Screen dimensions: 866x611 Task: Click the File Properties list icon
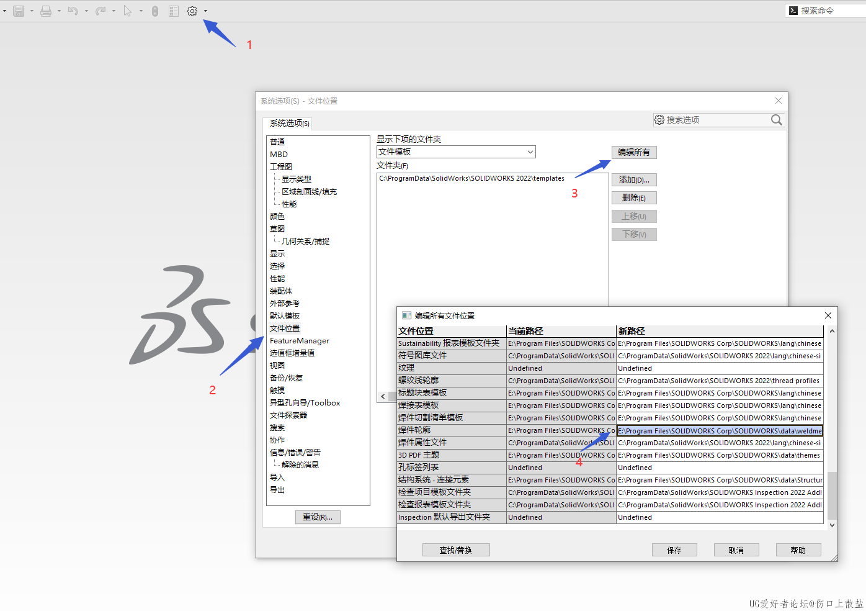click(x=174, y=11)
